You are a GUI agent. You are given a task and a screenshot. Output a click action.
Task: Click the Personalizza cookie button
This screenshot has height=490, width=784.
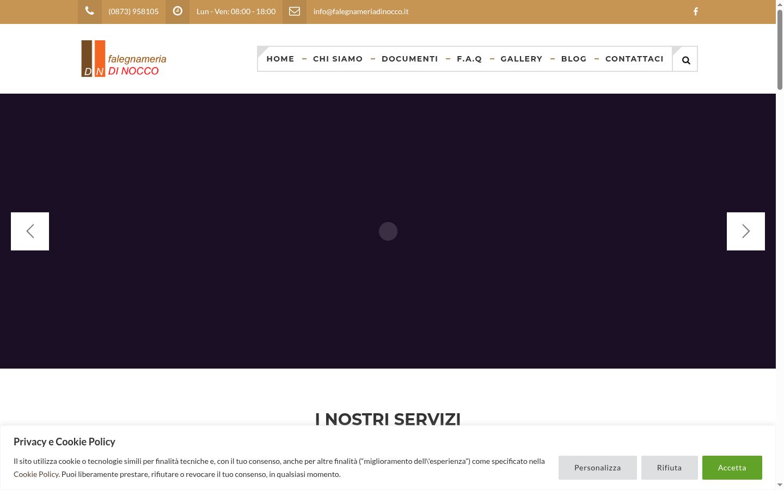pos(598,468)
